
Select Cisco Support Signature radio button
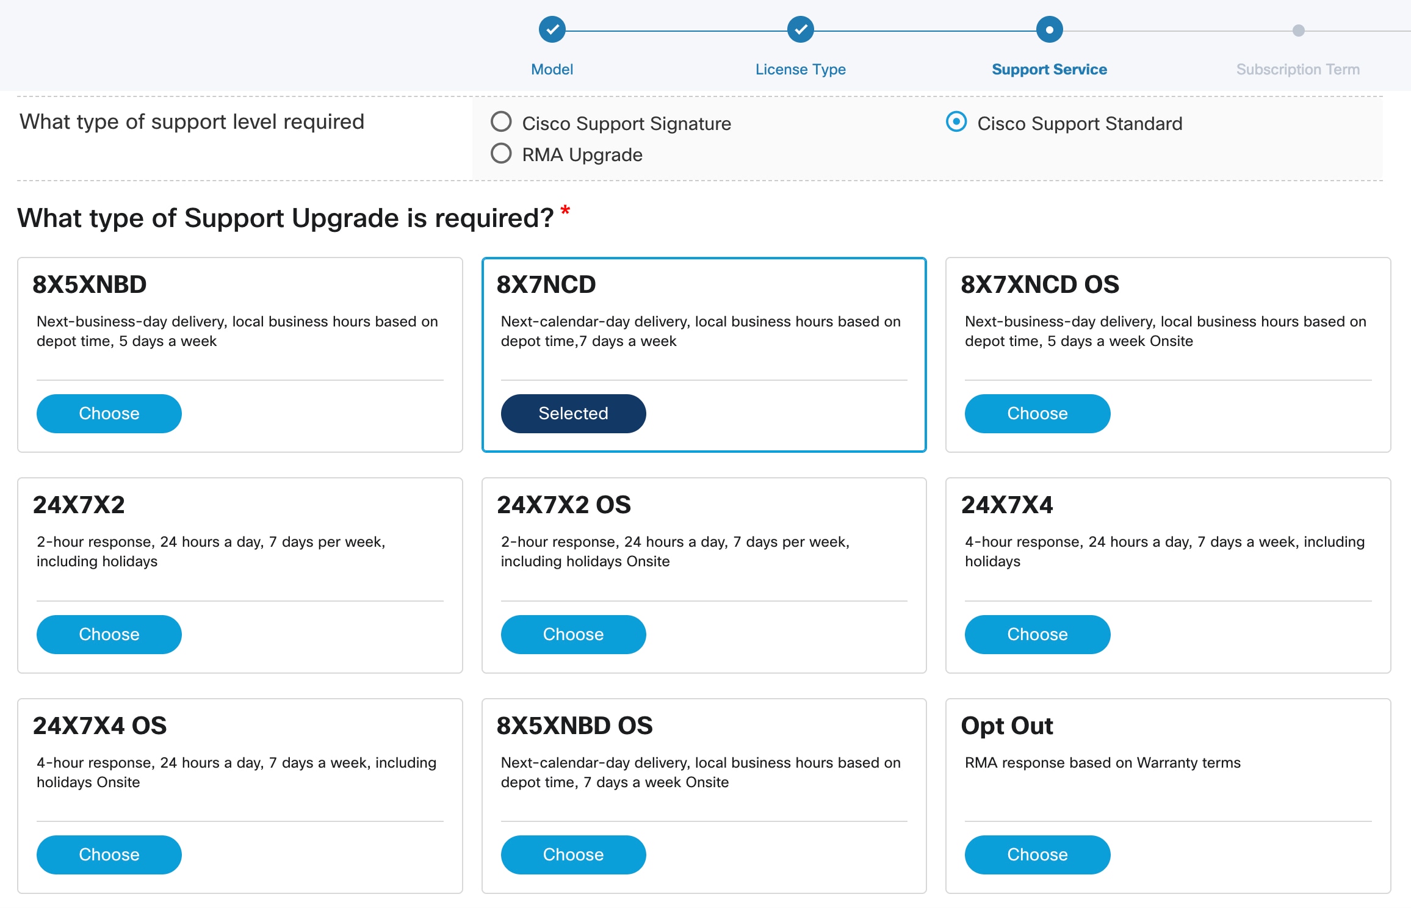pos(501,122)
